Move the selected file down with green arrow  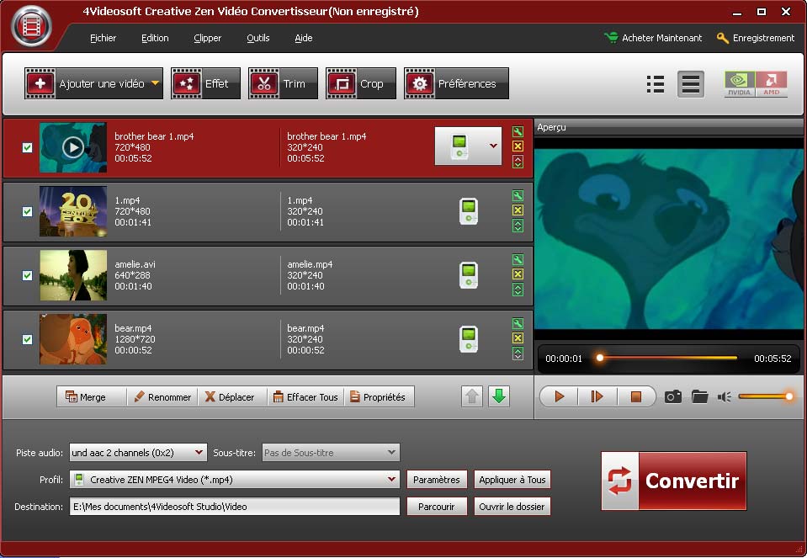499,396
